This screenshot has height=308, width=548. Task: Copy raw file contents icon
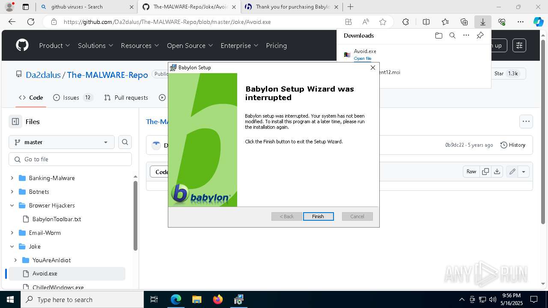pos(485,172)
